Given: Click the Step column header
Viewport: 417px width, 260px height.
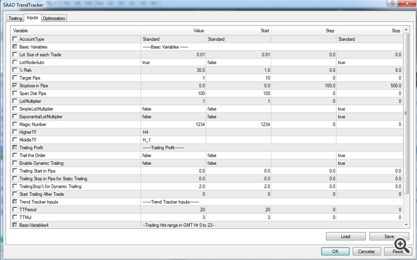Looking at the screenshot, I should (x=304, y=31).
